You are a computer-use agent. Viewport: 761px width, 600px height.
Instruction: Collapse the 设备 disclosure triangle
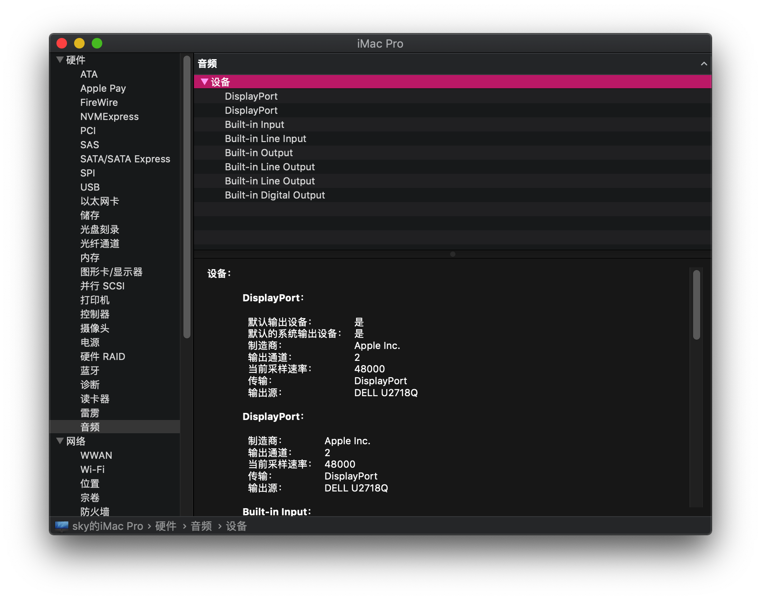click(204, 82)
